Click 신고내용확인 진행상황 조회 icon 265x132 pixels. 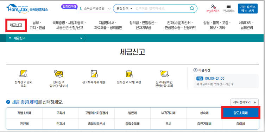coord(164,73)
